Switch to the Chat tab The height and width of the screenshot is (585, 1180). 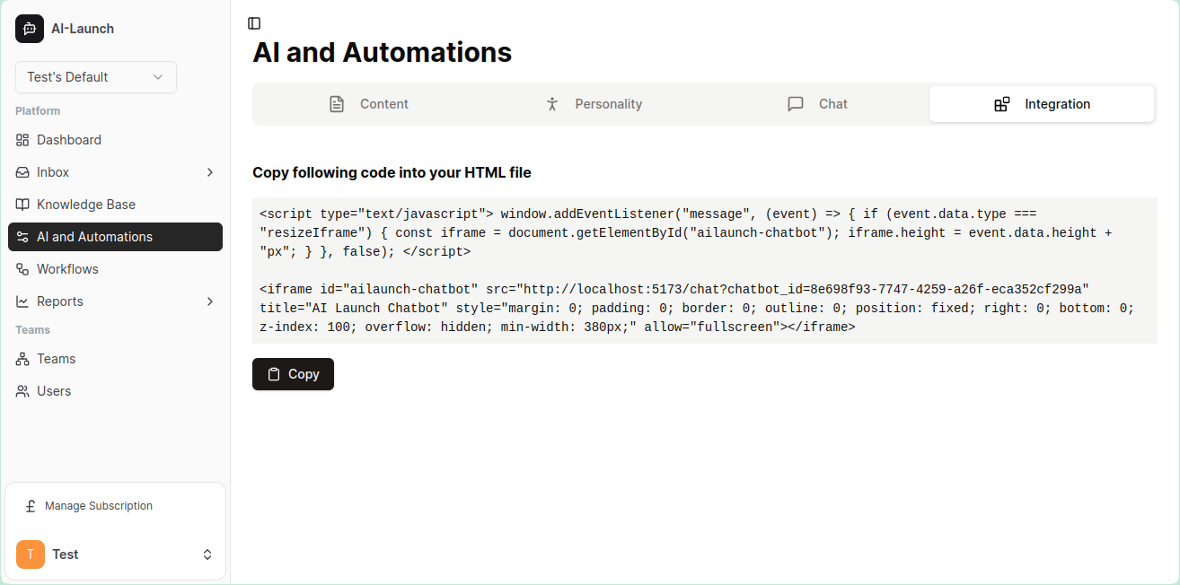pos(817,104)
